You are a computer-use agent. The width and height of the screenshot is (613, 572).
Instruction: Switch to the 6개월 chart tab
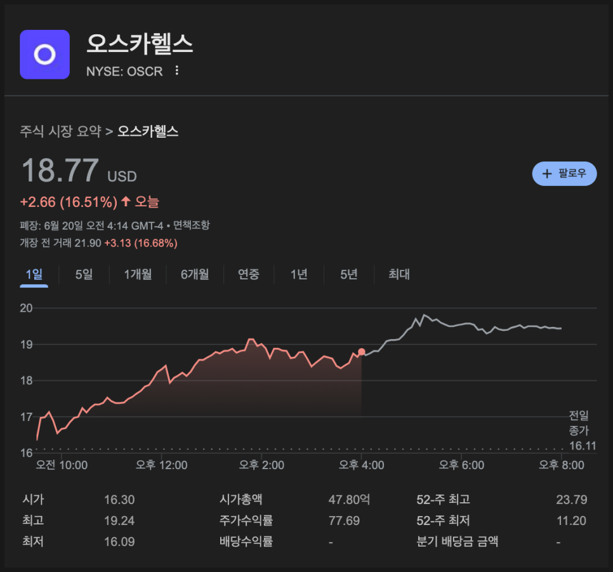(195, 274)
